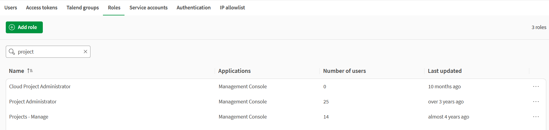
Task: Switch to the Access tokens tab
Action: point(42,8)
